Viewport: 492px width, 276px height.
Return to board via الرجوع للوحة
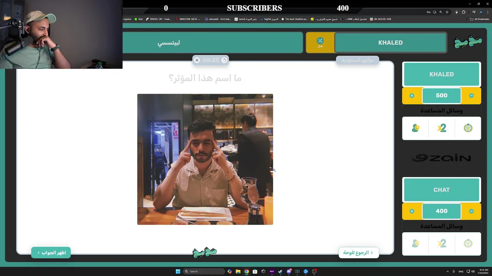pos(359,253)
